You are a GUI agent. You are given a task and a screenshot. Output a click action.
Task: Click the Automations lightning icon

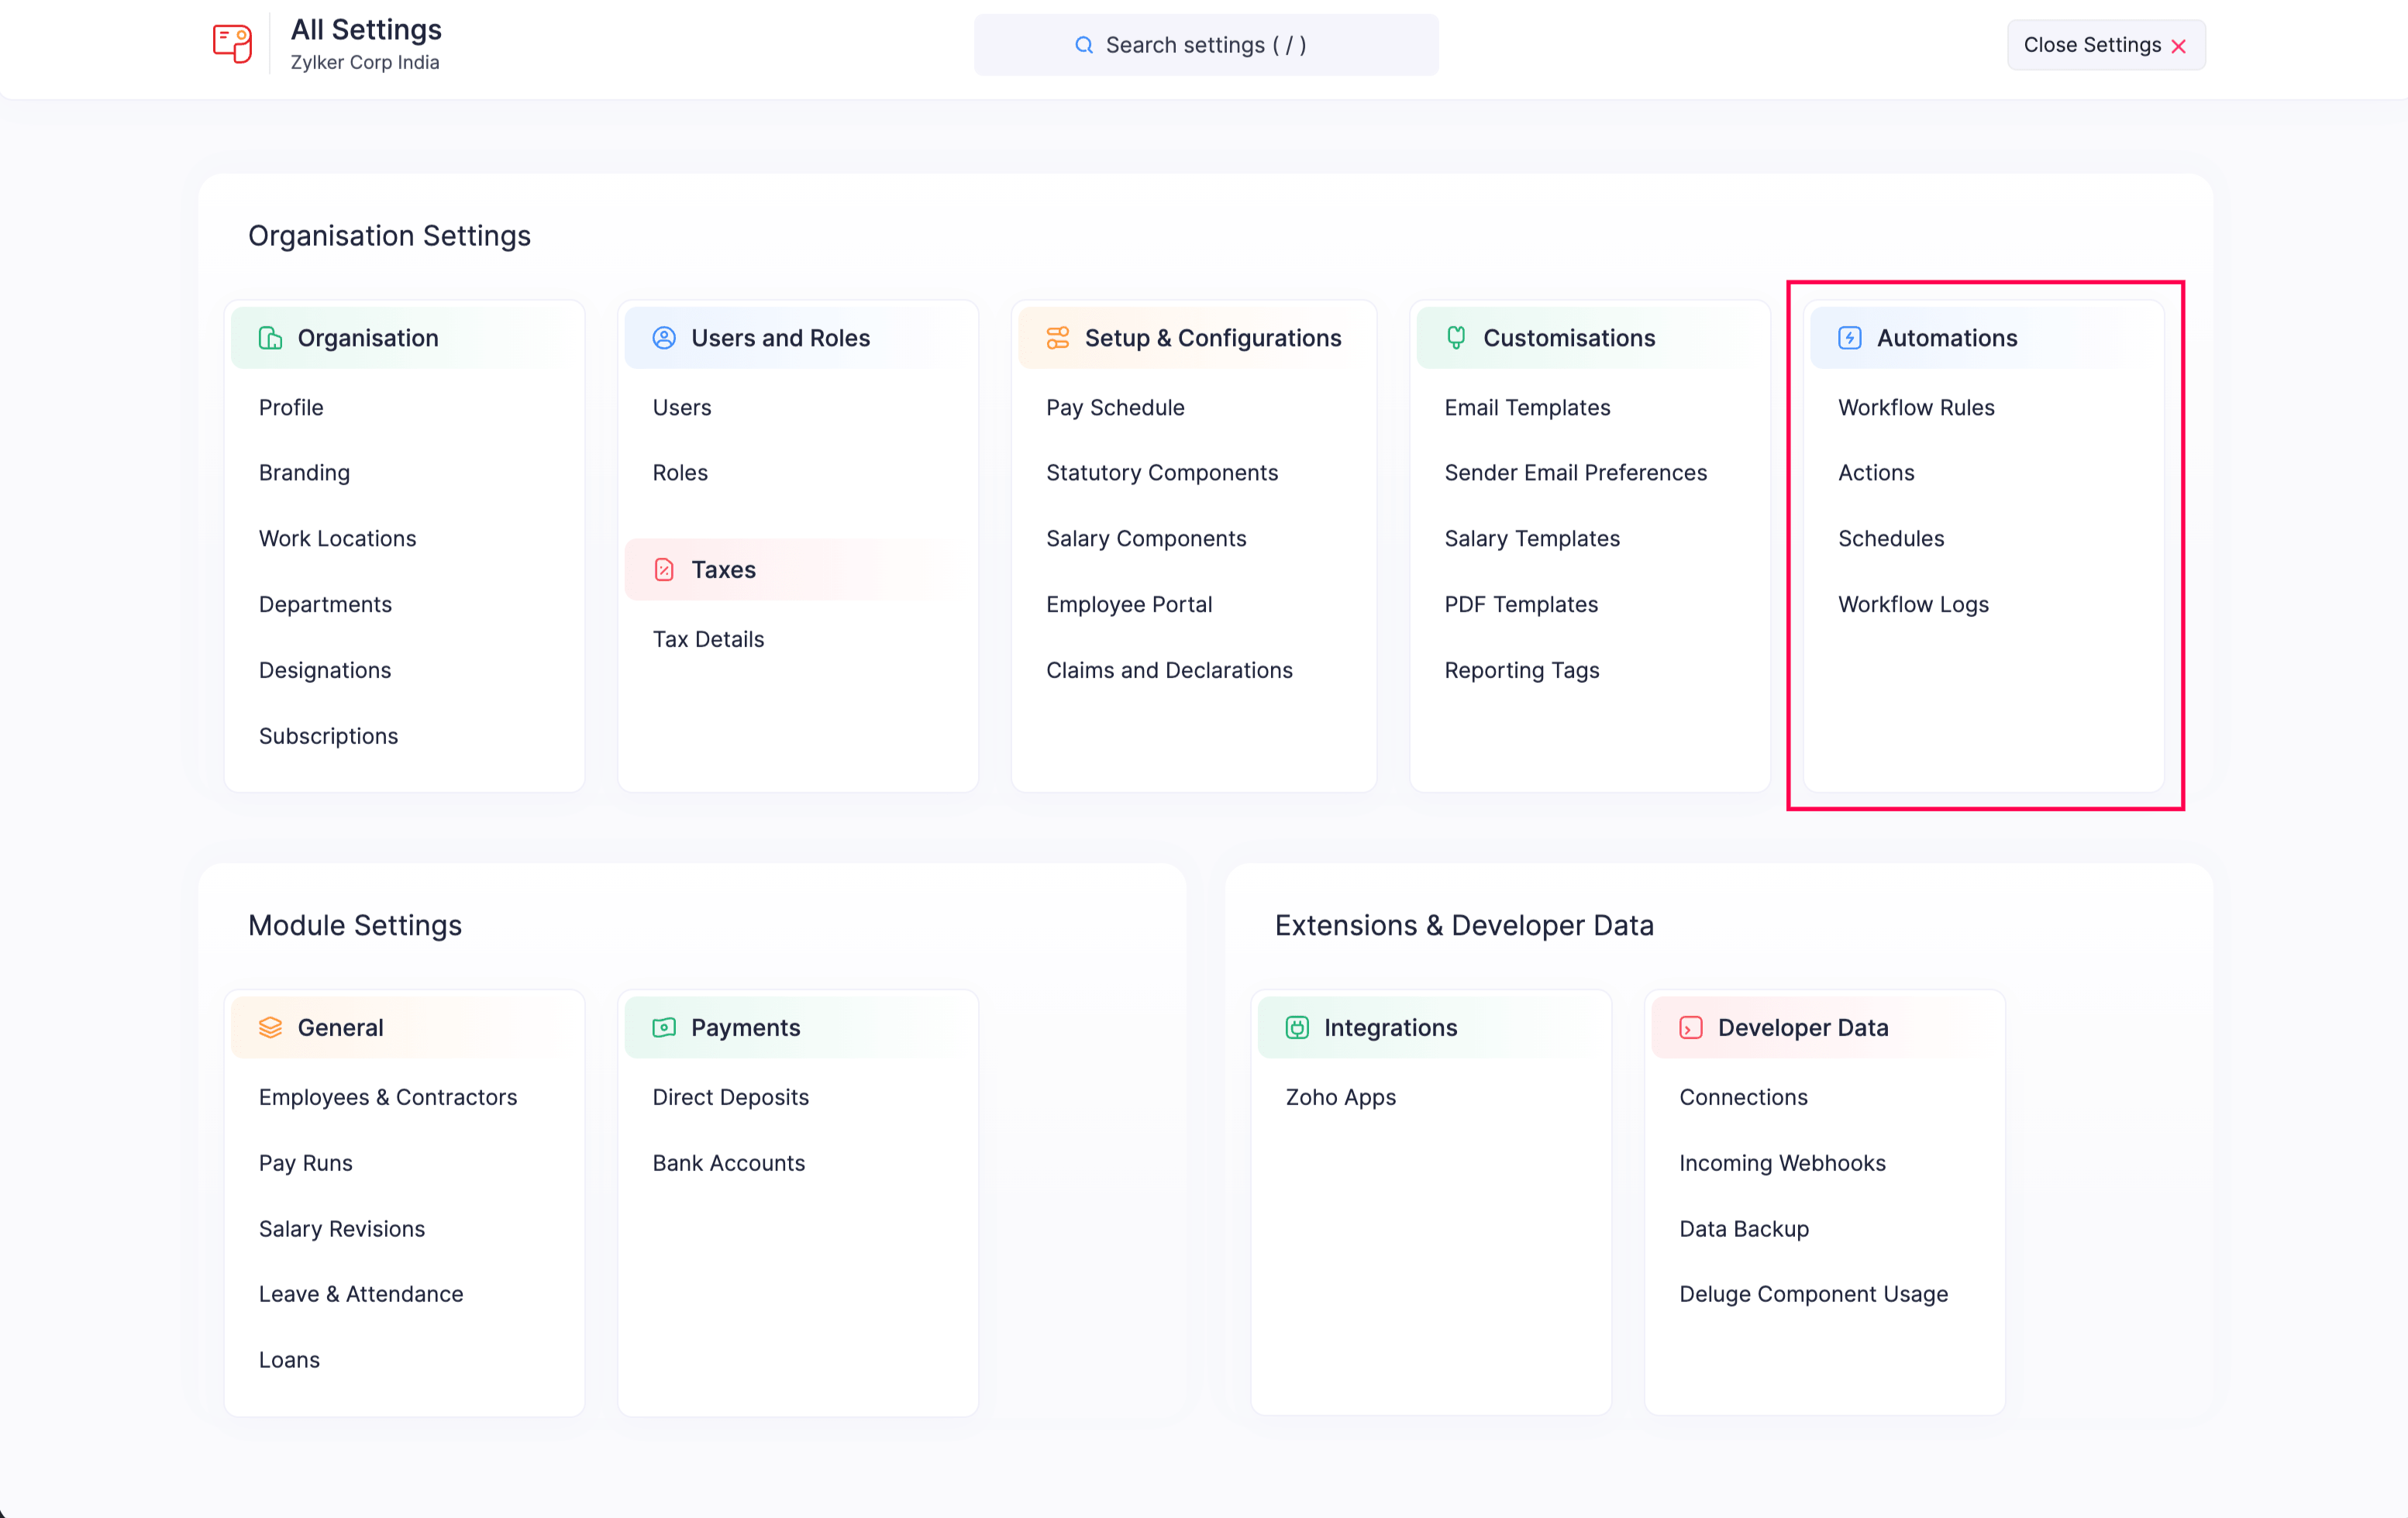[x=1849, y=338]
